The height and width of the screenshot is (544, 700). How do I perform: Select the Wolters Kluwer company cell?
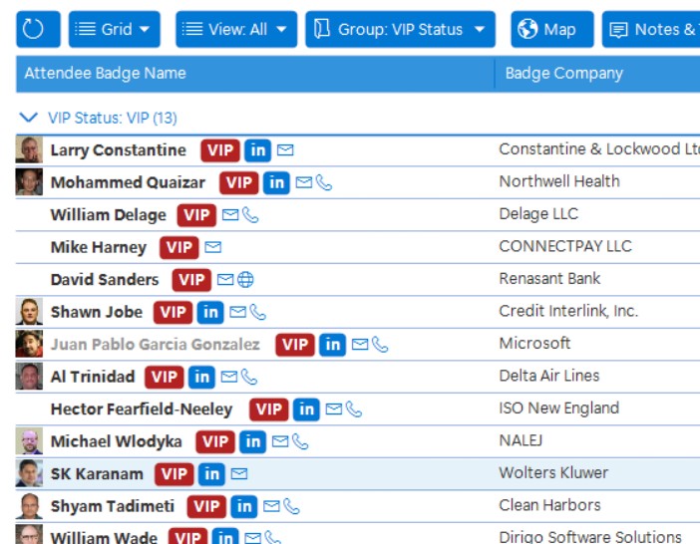pyautogui.click(x=553, y=473)
